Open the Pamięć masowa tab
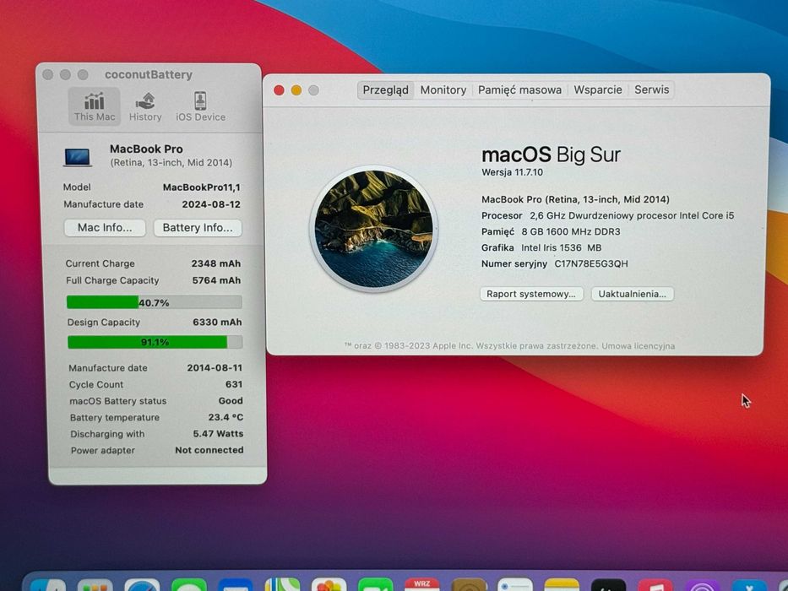The image size is (788, 591). coord(519,90)
